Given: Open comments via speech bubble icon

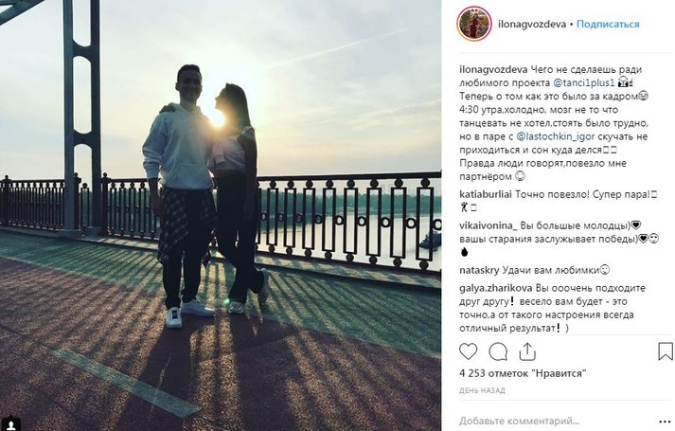Looking at the screenshot, I should [498, 351].
